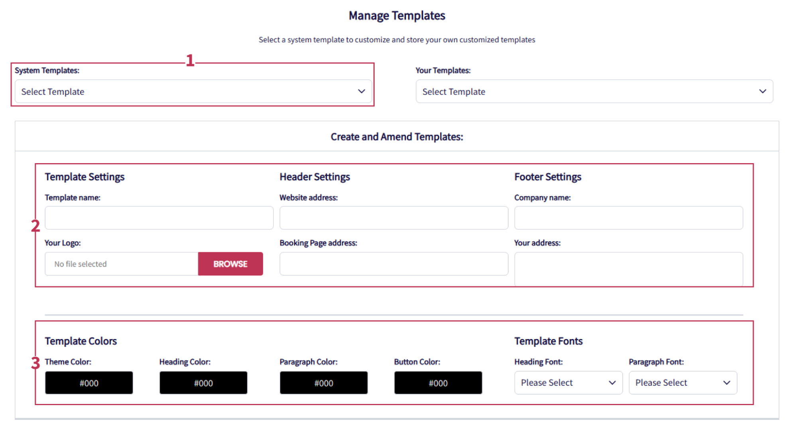Focus the Website address field
The image size is (797, 425).
coord(394,218)
